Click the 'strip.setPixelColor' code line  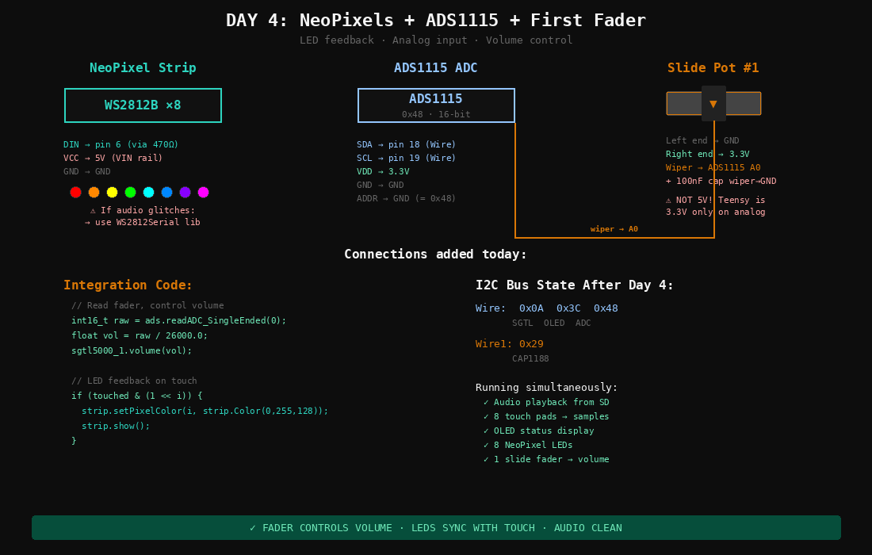click(205, 411)
